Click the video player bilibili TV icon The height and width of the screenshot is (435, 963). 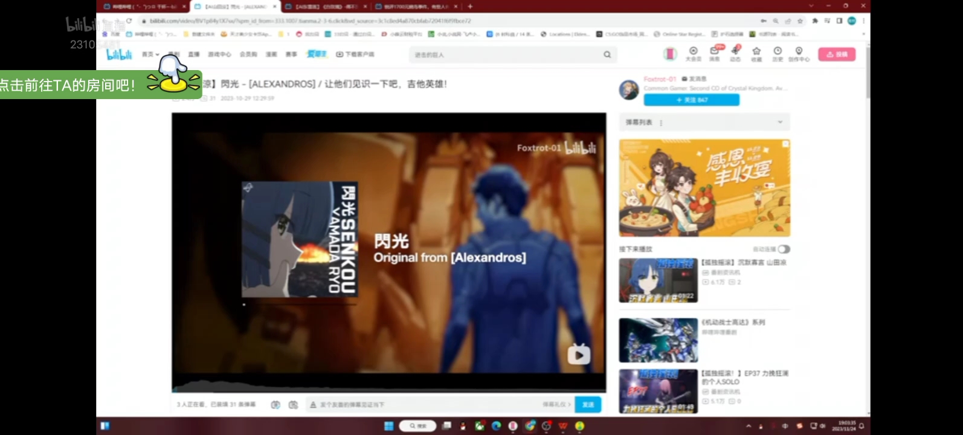(579, 354)
